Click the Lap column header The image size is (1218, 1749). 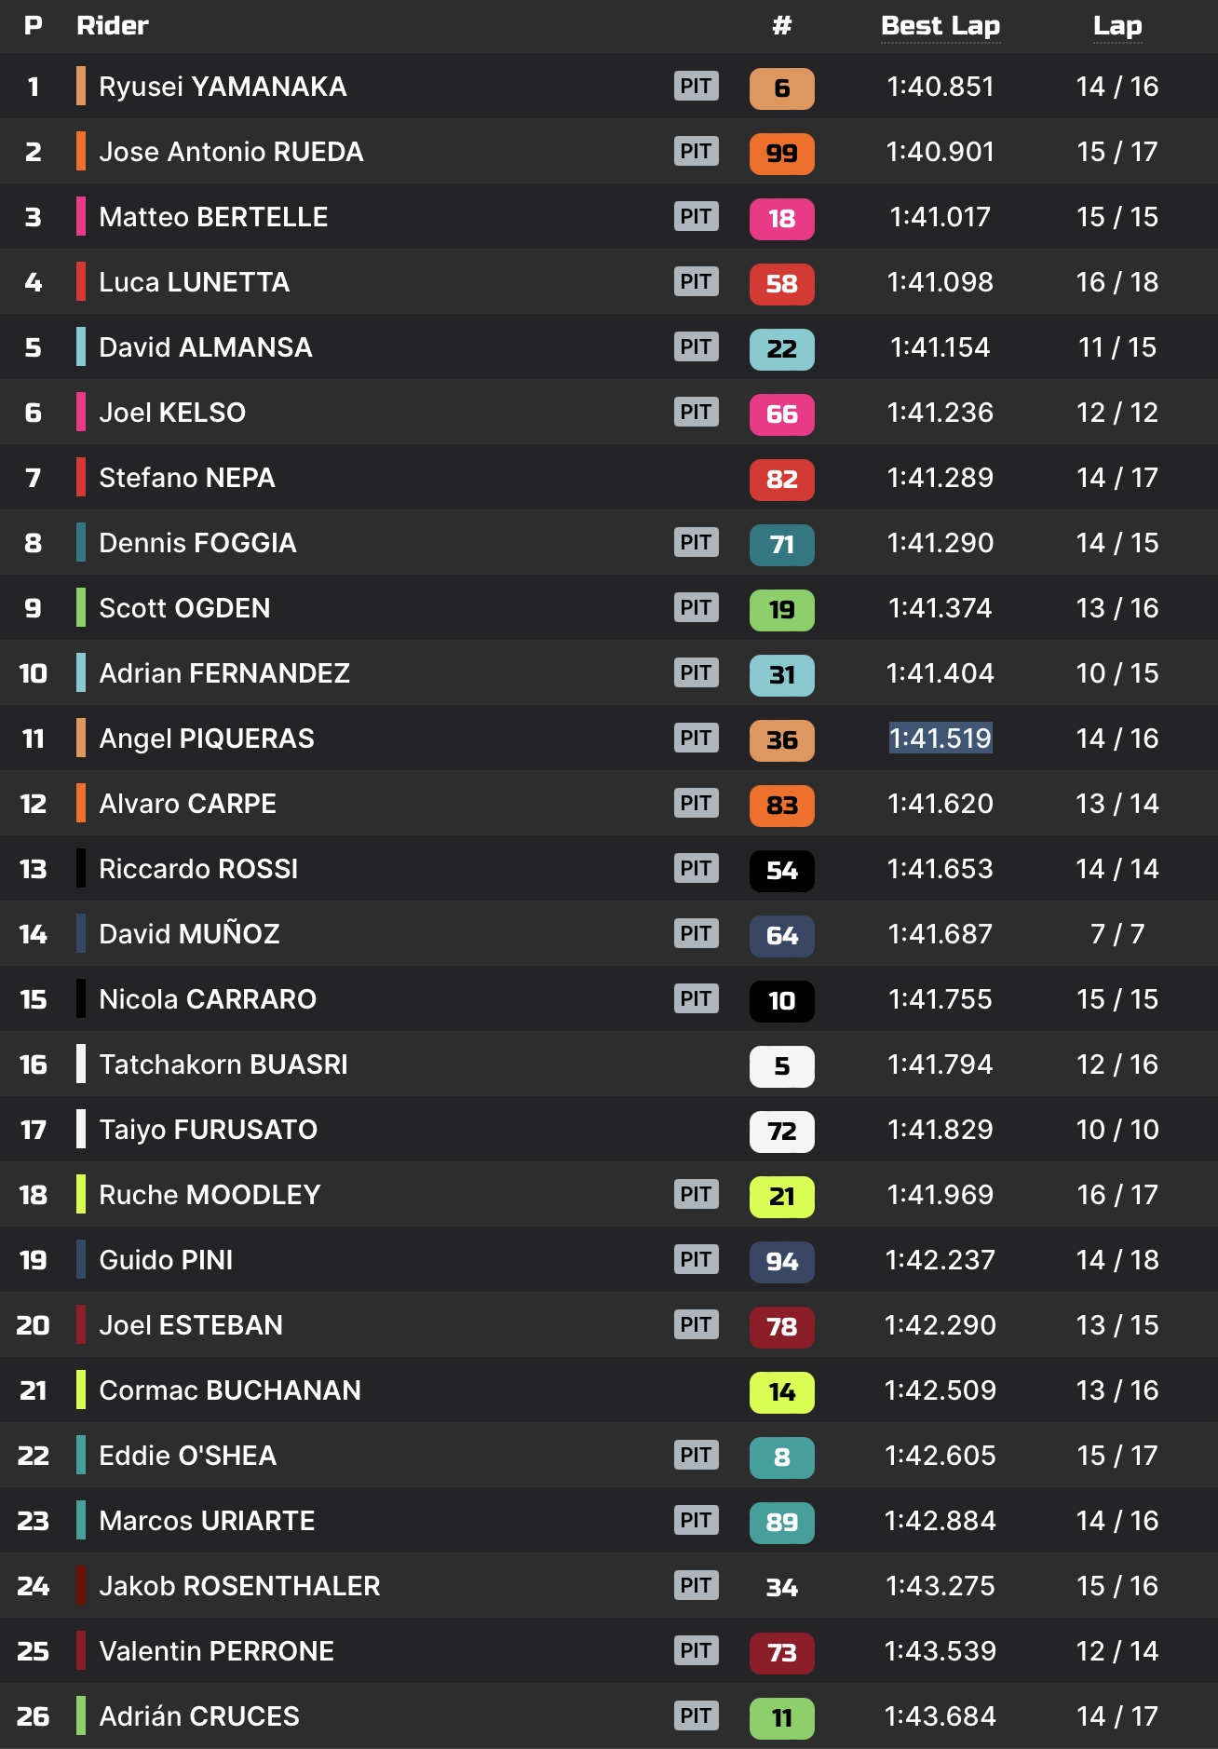point(1116,26)
